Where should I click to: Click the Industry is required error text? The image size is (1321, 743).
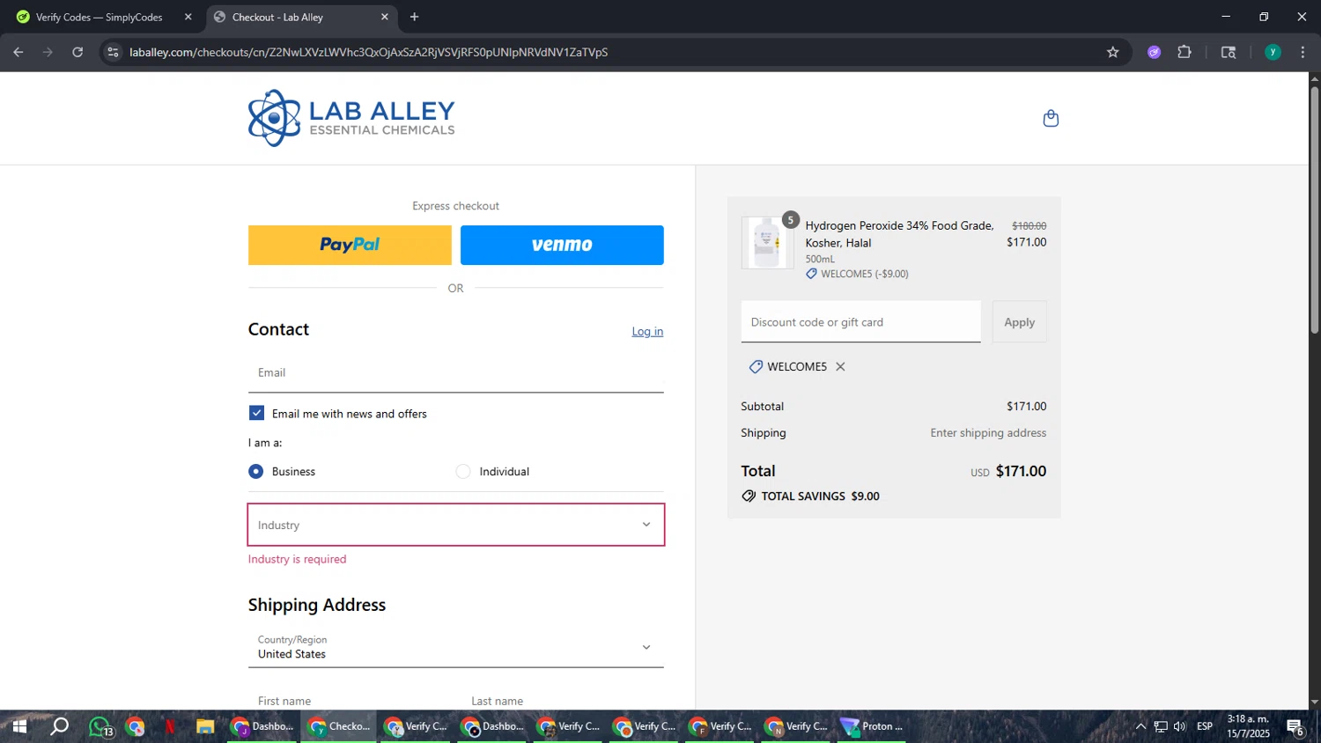tap(298, 560)
